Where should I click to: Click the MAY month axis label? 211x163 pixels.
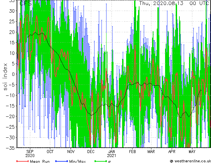pyautogui.click(x=192, y=152)
